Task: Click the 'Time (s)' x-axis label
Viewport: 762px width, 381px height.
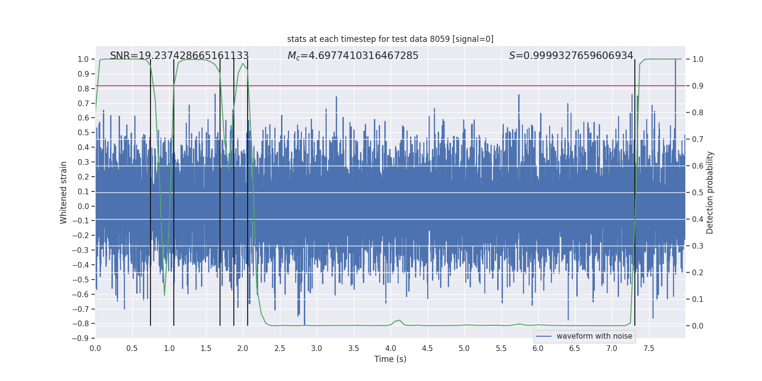Action: point(390,359)
